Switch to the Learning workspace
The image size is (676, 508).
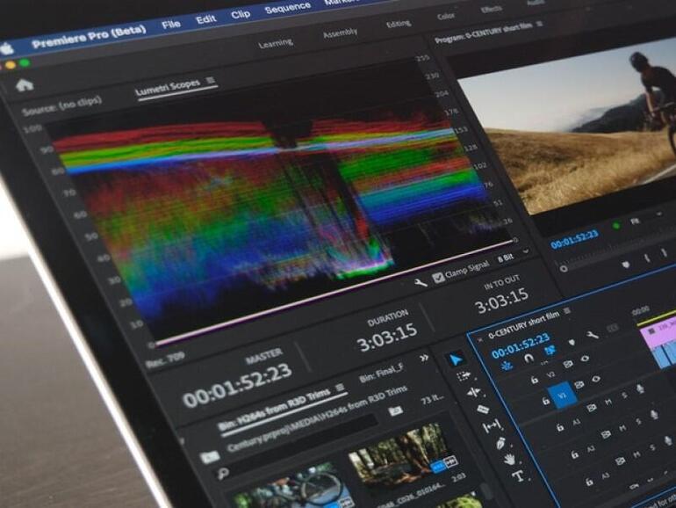(276, 43)
